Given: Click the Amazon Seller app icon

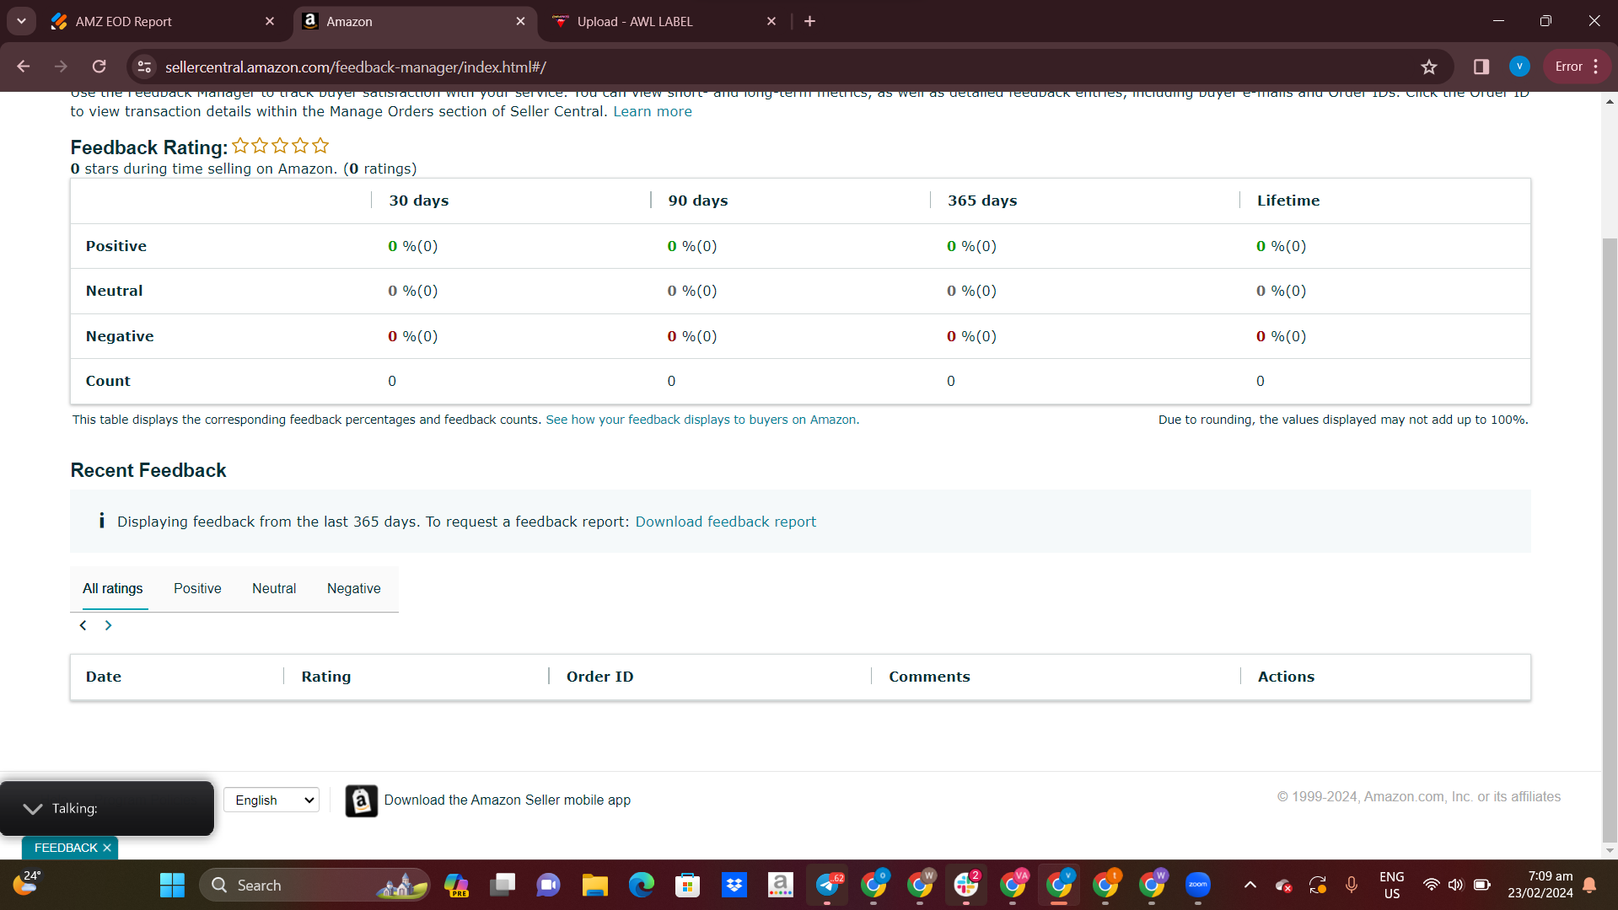Looking at the screenshot, I should [362, 800].
